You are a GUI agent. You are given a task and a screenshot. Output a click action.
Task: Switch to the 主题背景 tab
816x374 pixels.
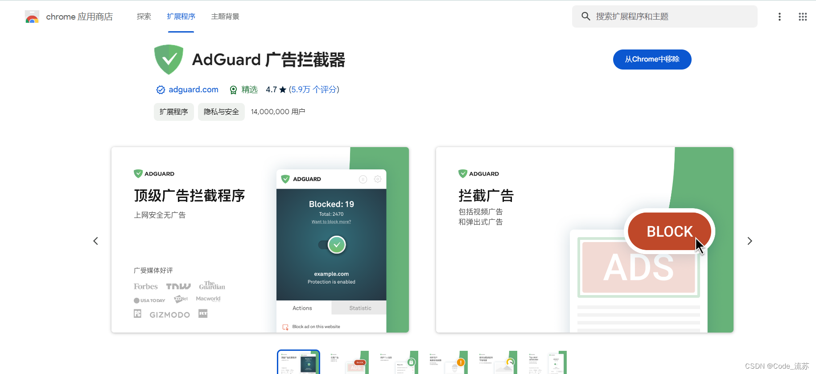pyautogui.click(x=225, y=16)
